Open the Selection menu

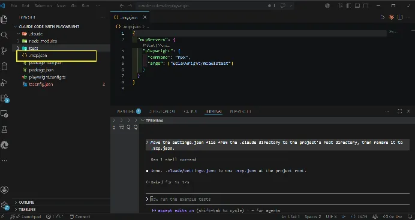click(x=43, y=5)
